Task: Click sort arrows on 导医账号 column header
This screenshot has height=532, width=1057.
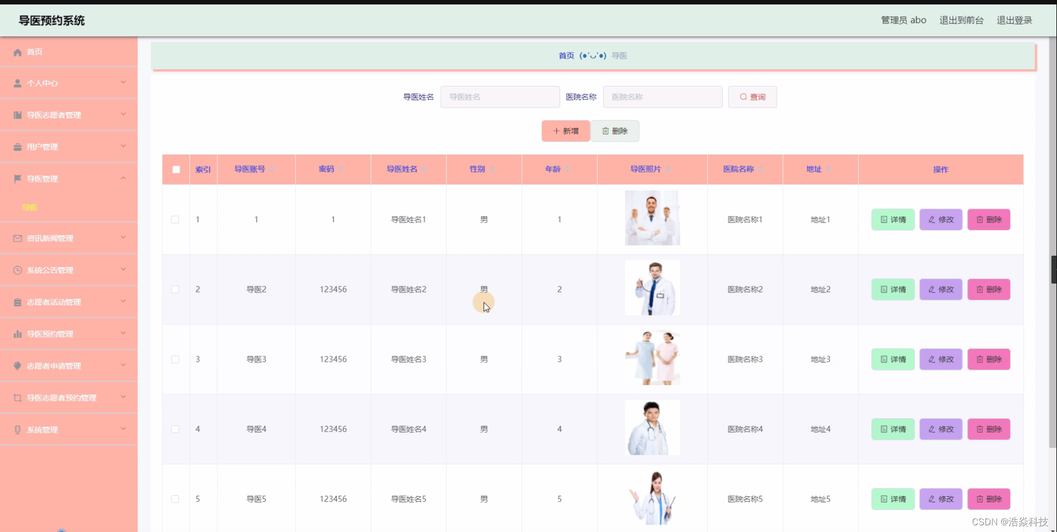Action: pyautogui.click(x=272, y=169)
